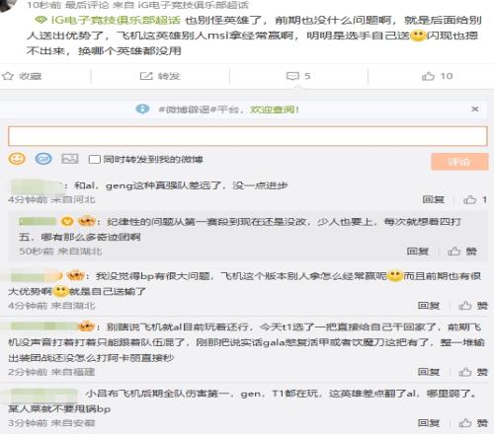Like the 安徽 comment at bottom
Viewport: 494px width, 434px height.
point(465,422)
